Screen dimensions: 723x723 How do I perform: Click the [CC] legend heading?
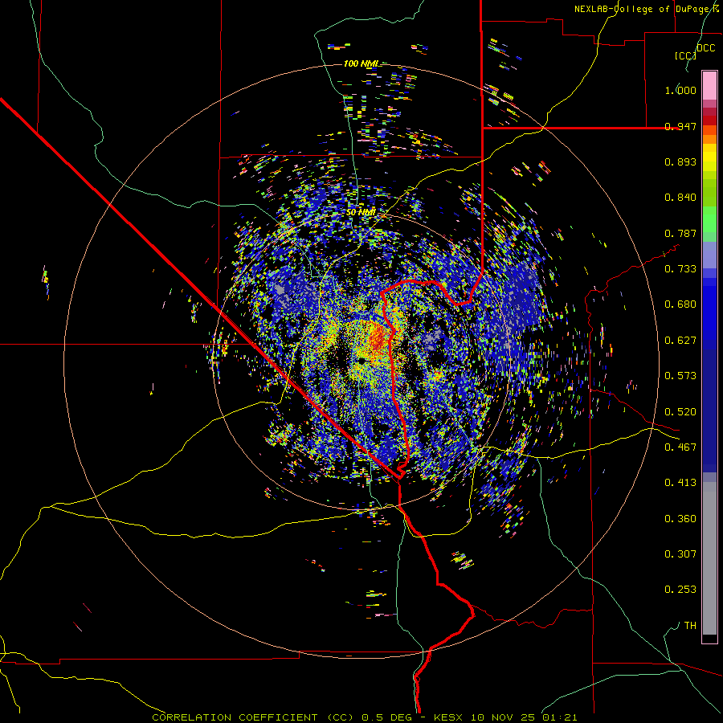pyautogui.click(x=685, y=55)
